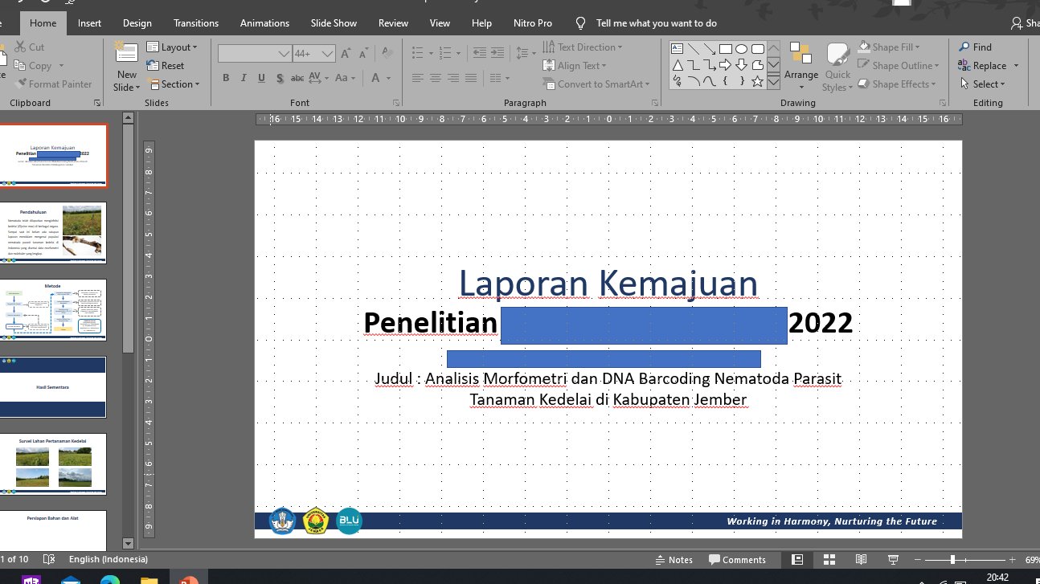Expand the Layout dropdown in Slides group

pyautogui.click(x=174, y=47)
